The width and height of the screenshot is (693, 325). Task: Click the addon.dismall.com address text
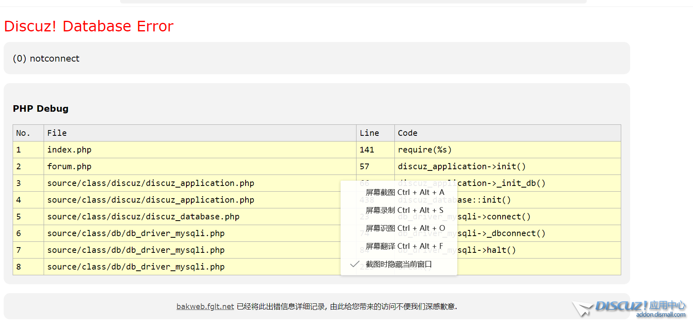pos(660,315)
